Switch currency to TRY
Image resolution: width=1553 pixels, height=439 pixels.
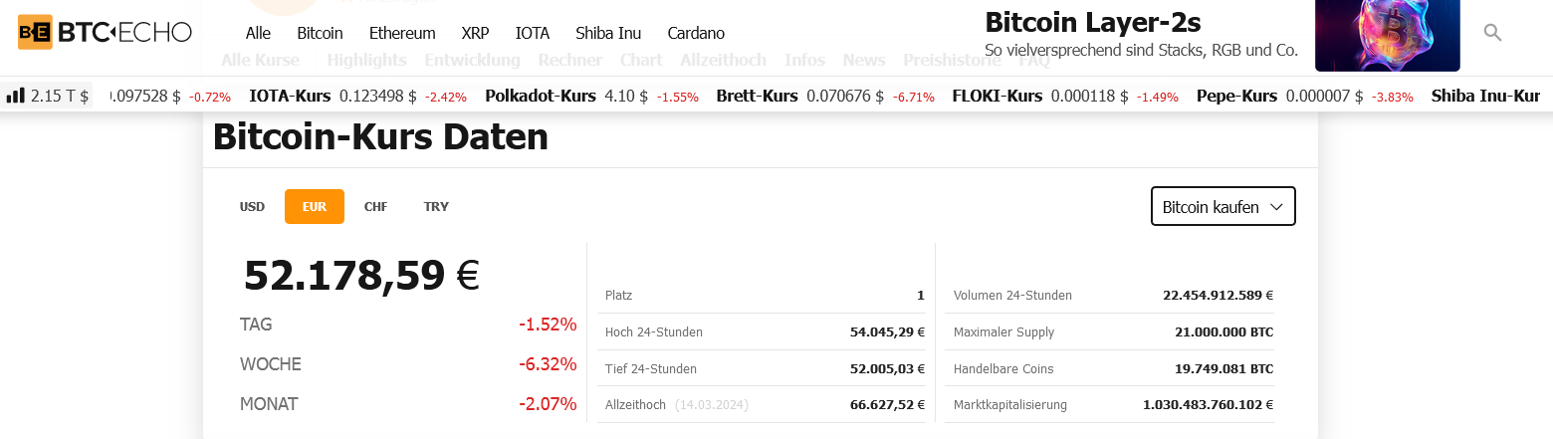[436, 207]
